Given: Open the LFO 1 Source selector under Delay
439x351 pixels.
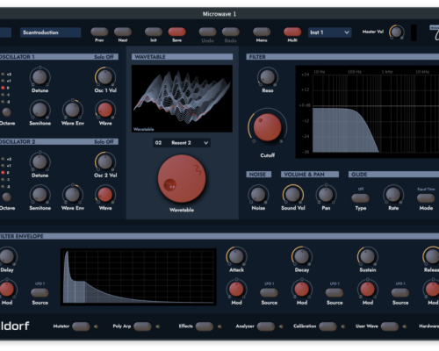Looking at the screenshot, I should click(x=40, y=292).
